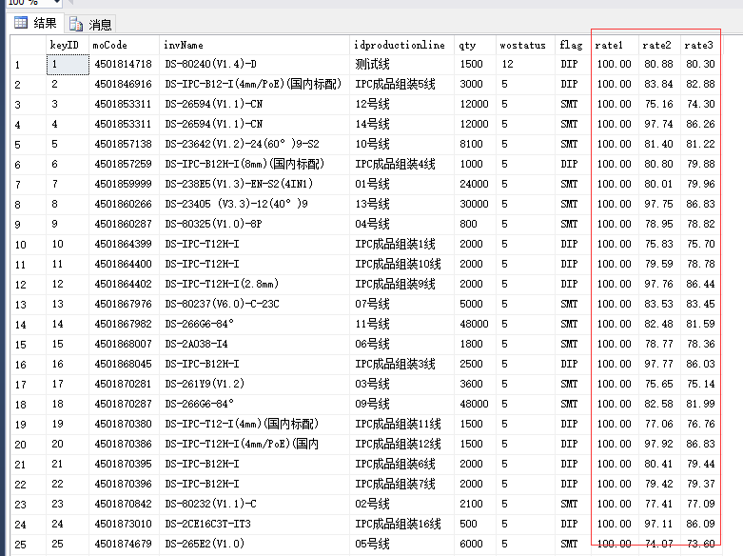Select the moCode column header
This screenshot has width=743, height=556.
(x=124, y=45)
